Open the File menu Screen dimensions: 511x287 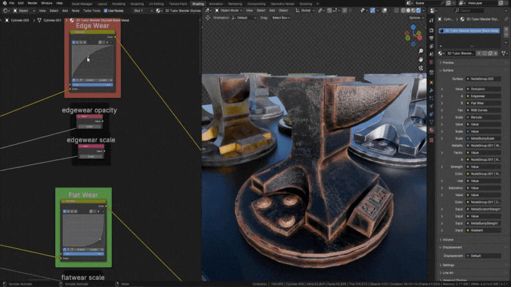pyautogui.click(x=12, y=3)
